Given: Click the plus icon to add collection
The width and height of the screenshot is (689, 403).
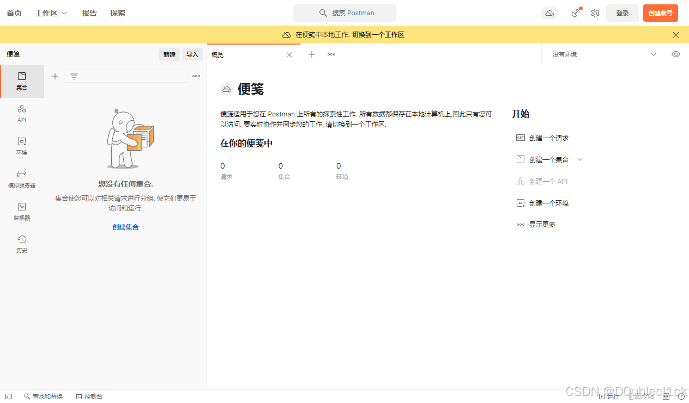Looking at the screenshot, I should tap(55, 76).
